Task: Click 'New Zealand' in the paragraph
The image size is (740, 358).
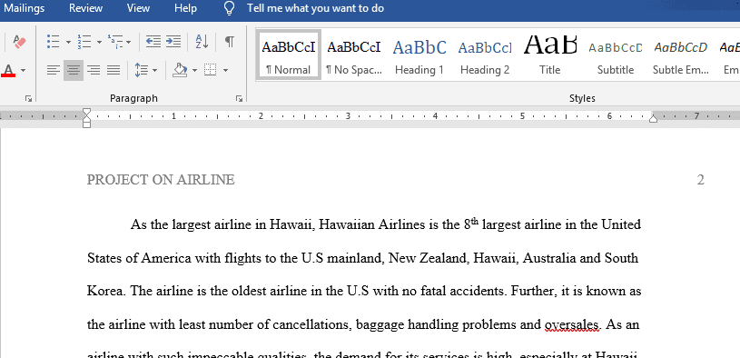Action: pos(428,258)
